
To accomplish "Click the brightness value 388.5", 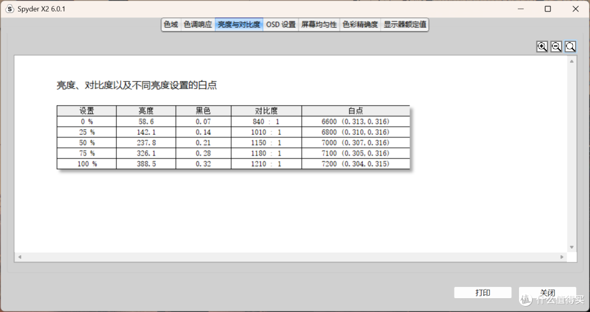I will 146,164.
